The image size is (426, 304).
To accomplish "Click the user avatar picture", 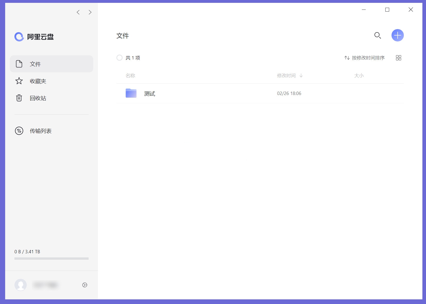I will tap(21, 285).
